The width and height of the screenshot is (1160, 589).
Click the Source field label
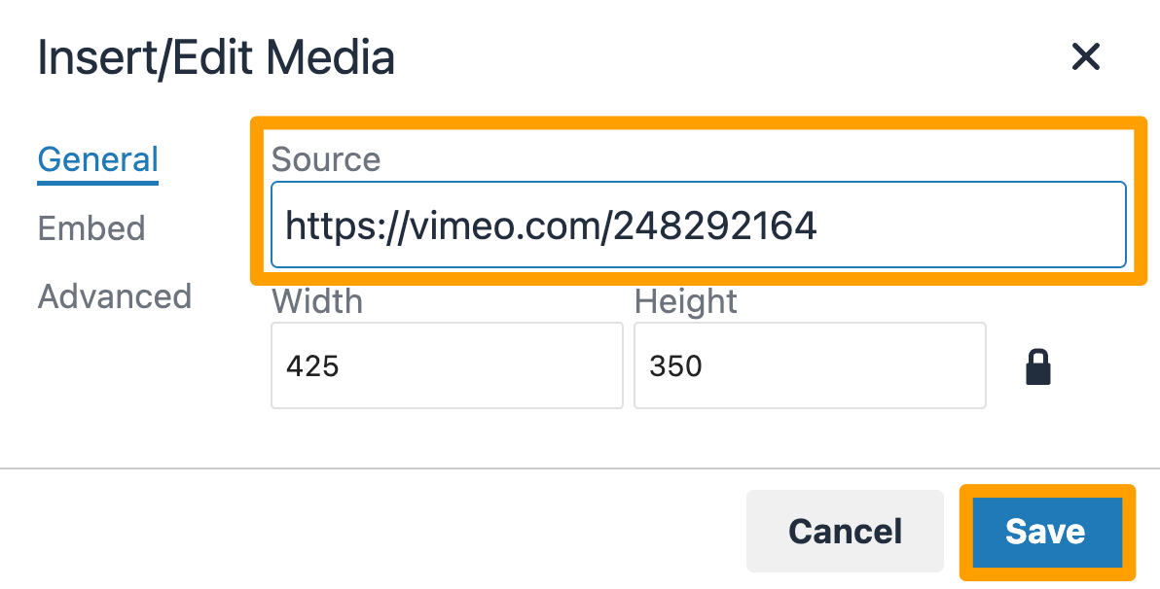[x=326, y=158]
